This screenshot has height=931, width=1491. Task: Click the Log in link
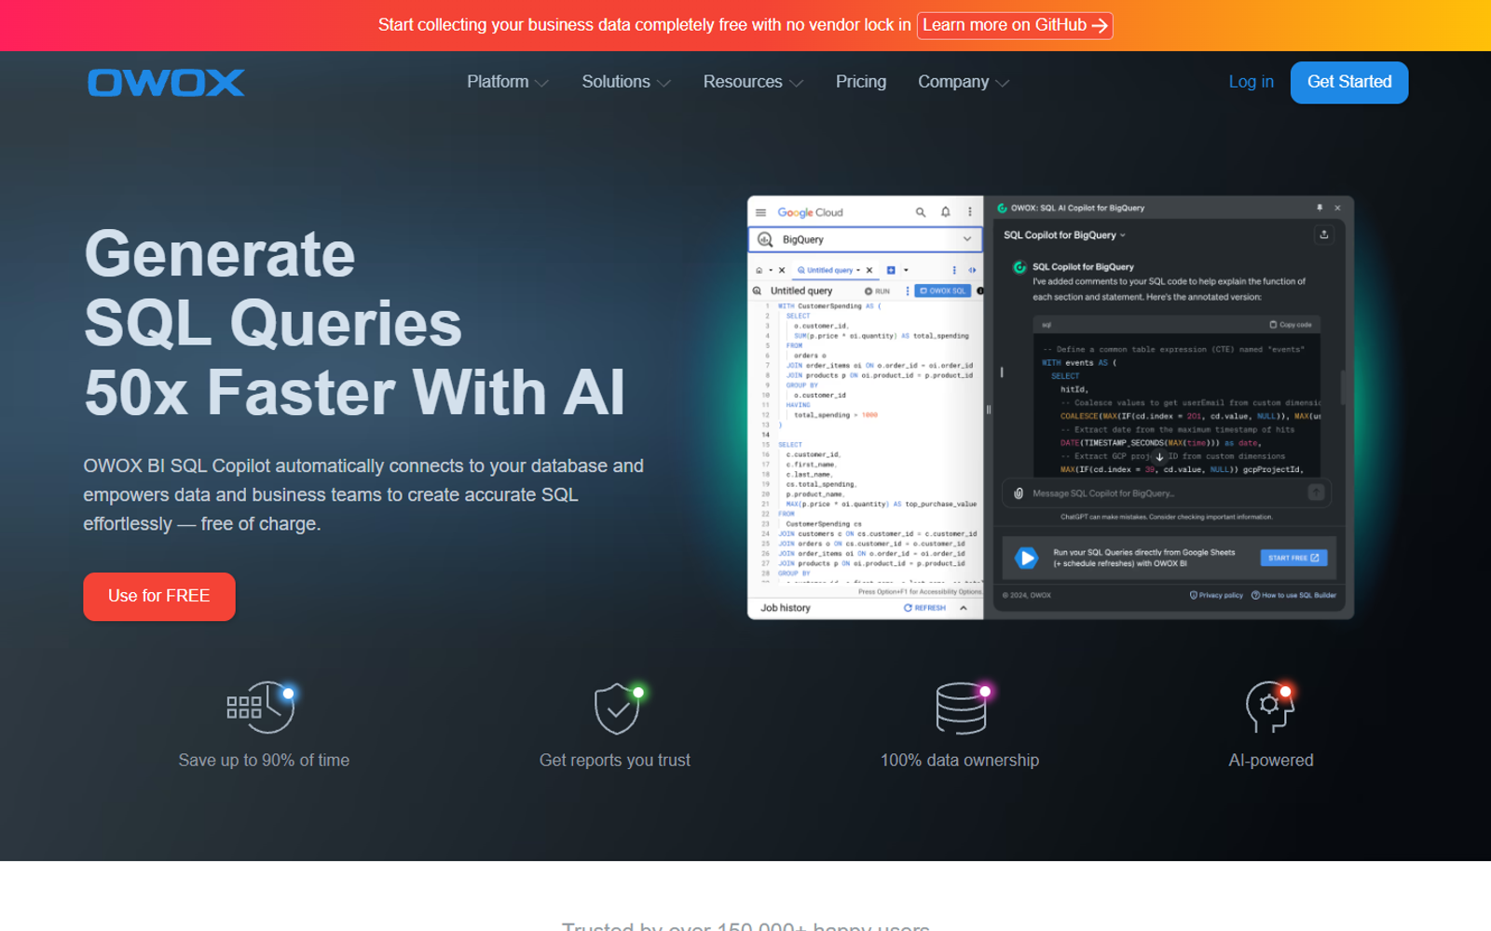[x=1251, y=82]
